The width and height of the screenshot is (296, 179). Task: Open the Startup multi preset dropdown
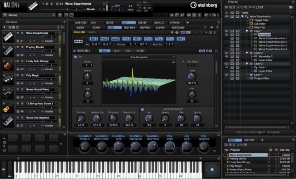54,15
